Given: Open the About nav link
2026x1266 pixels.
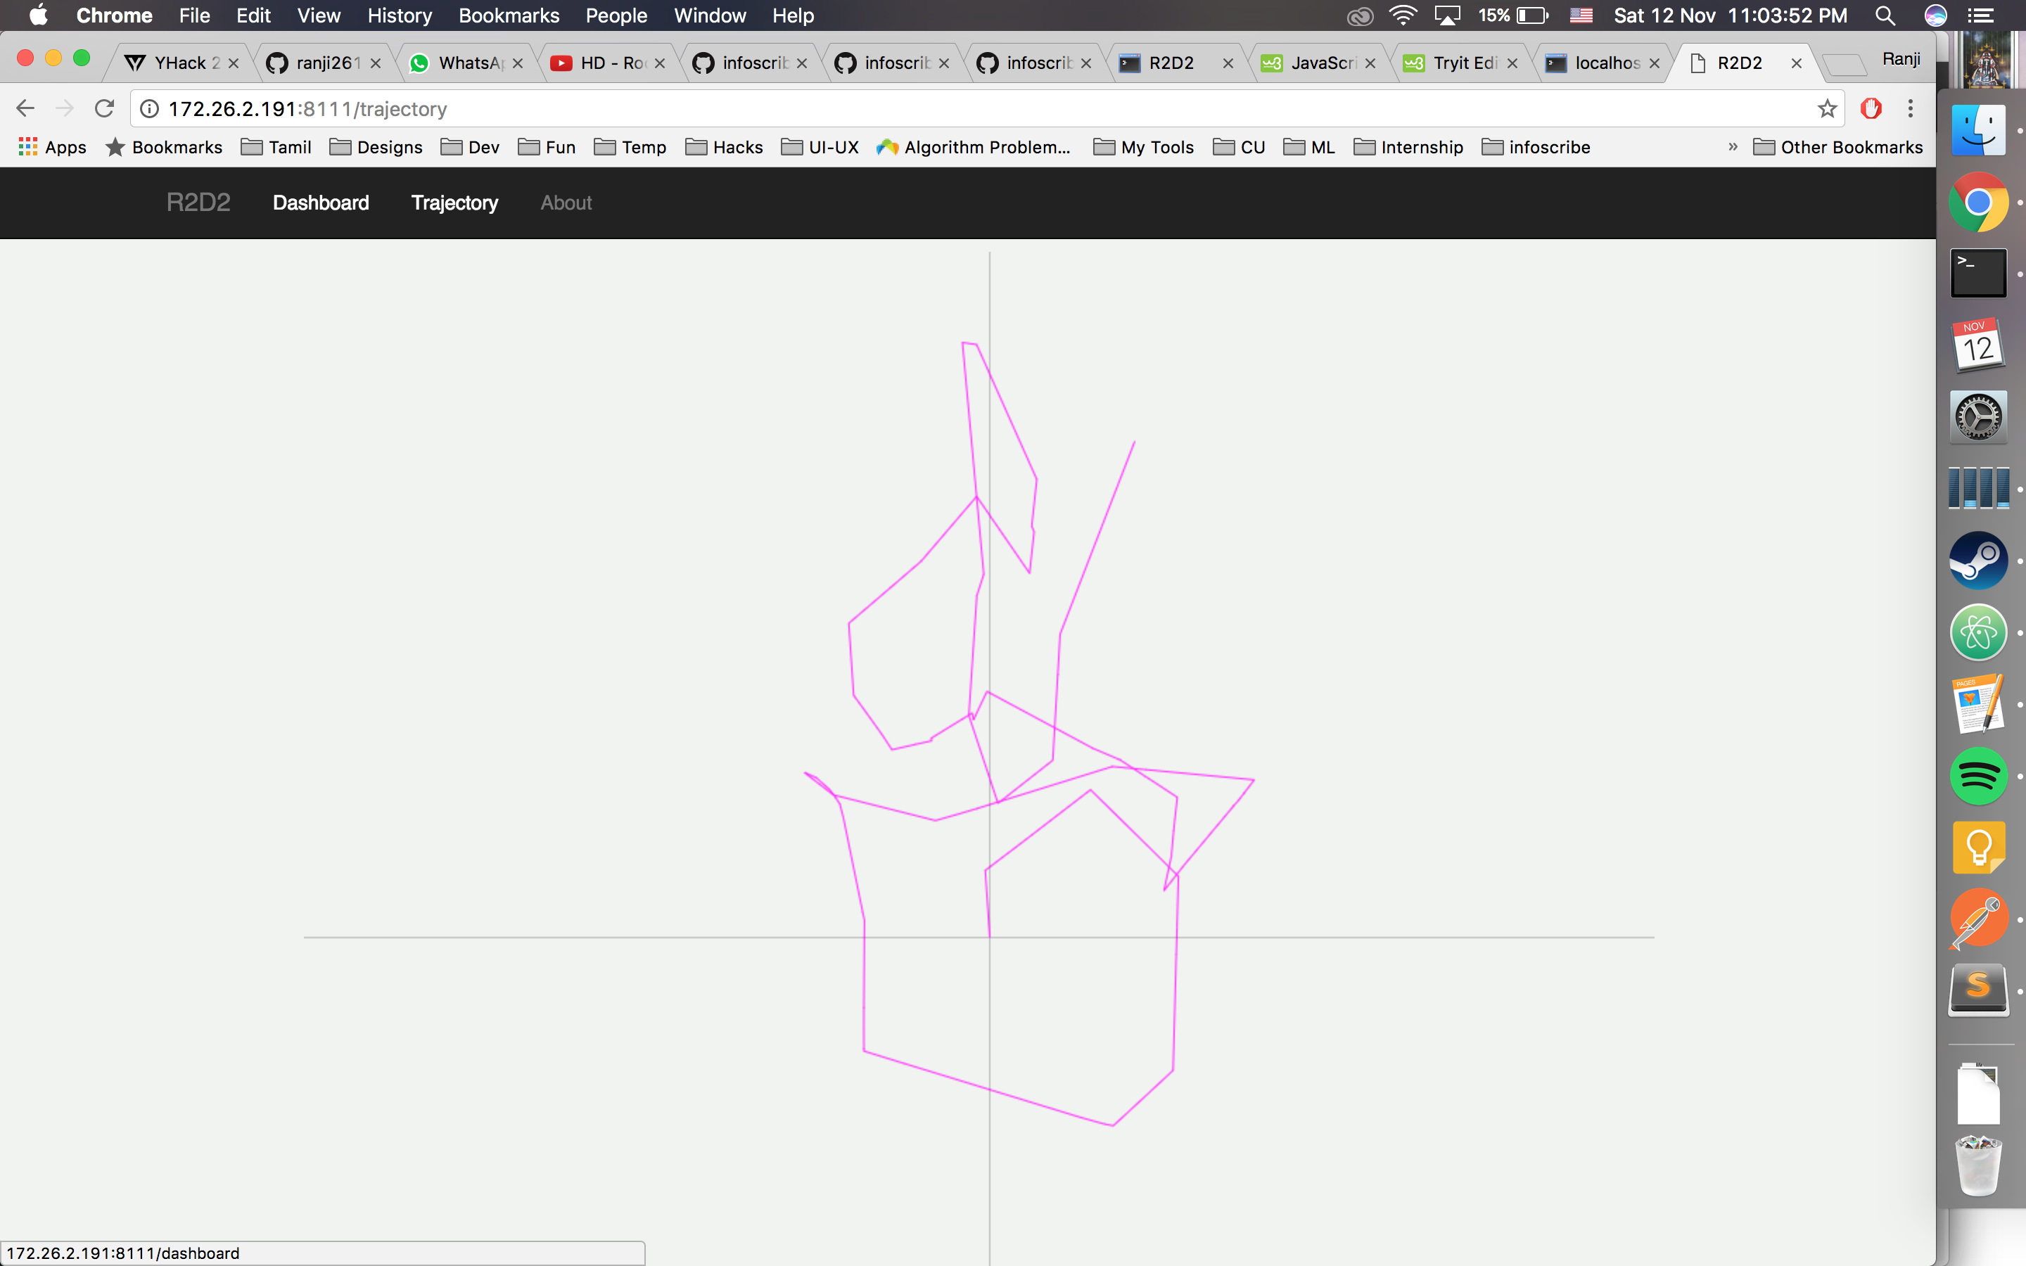Looking at the screenshot, I should [x=566, y=203].
